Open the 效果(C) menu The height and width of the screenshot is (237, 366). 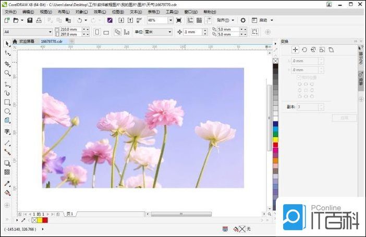tap(100, 11)
